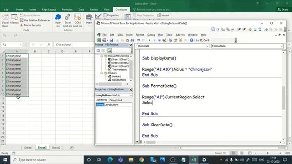Click Share button in Excel
292x164 pixels.
tap(283, 10)
